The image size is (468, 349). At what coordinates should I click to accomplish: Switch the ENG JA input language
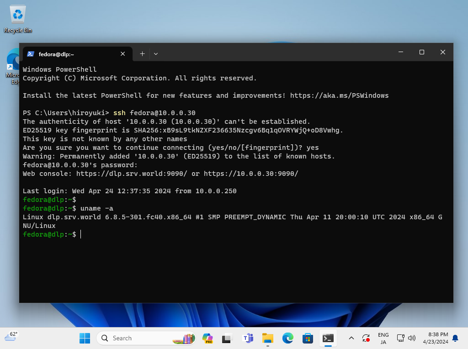[x=383, y=338]
